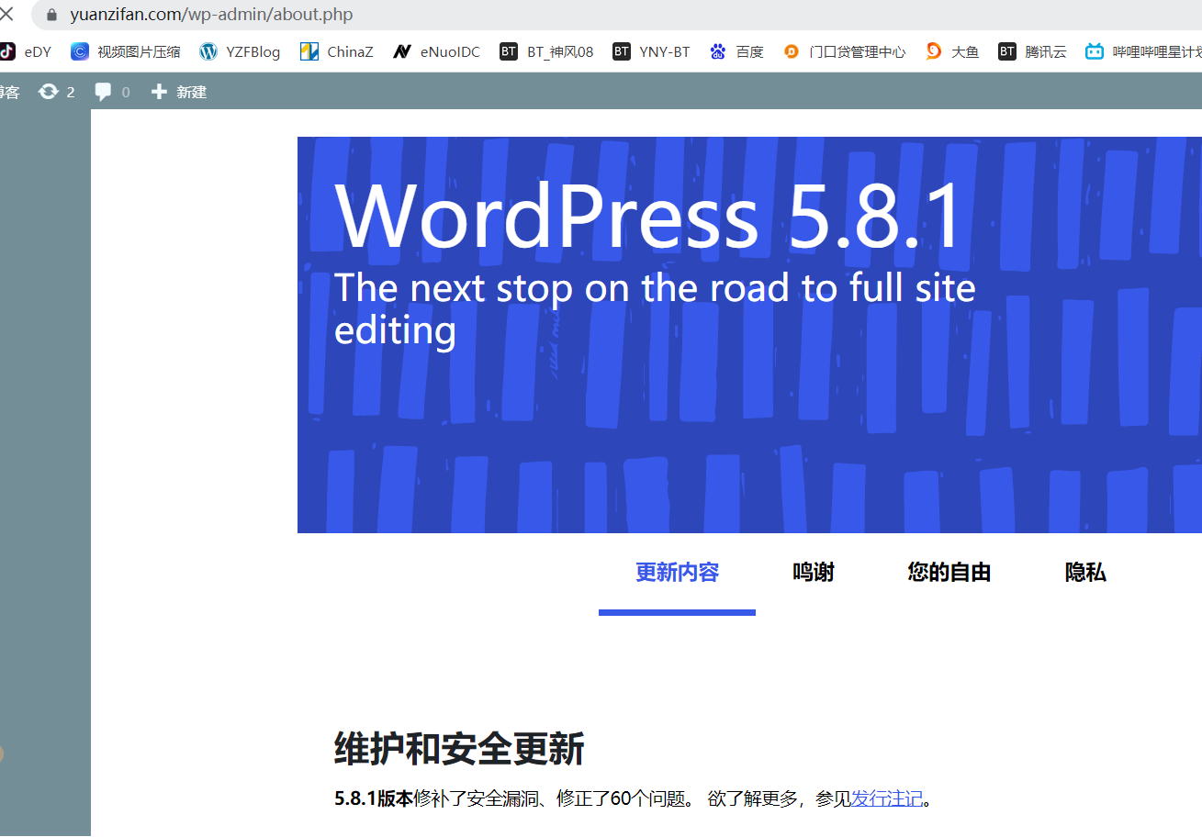The width and height of the screenshot is (1202, 837).
Task: Open the 百度 bookmark
Action: 736,51
